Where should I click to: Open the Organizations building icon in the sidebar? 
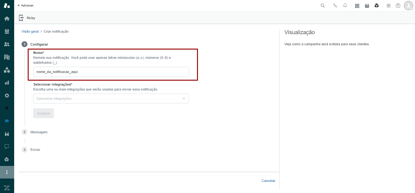(x=7, y=57)
